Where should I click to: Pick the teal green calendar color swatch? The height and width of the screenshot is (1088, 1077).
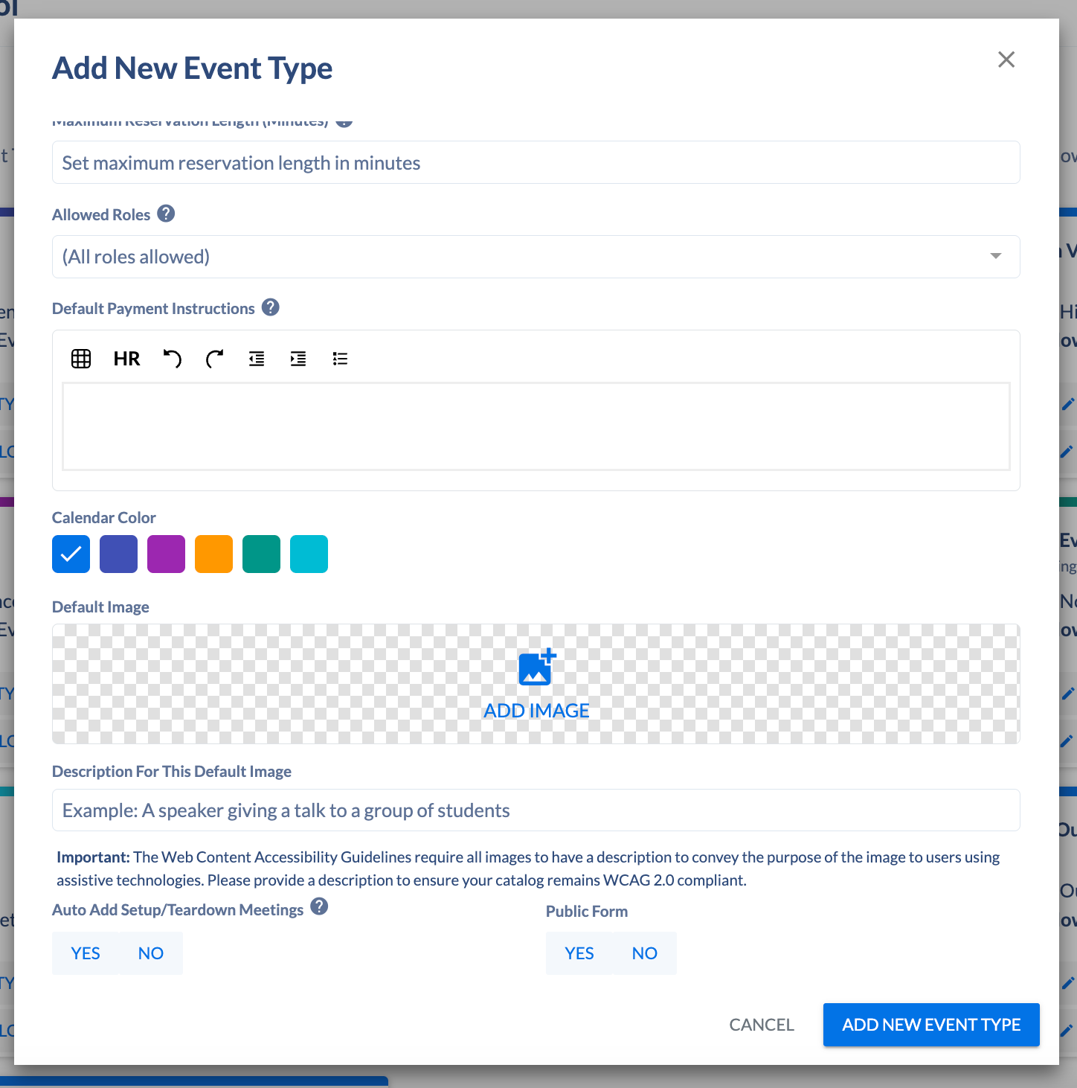coord(261,554)
